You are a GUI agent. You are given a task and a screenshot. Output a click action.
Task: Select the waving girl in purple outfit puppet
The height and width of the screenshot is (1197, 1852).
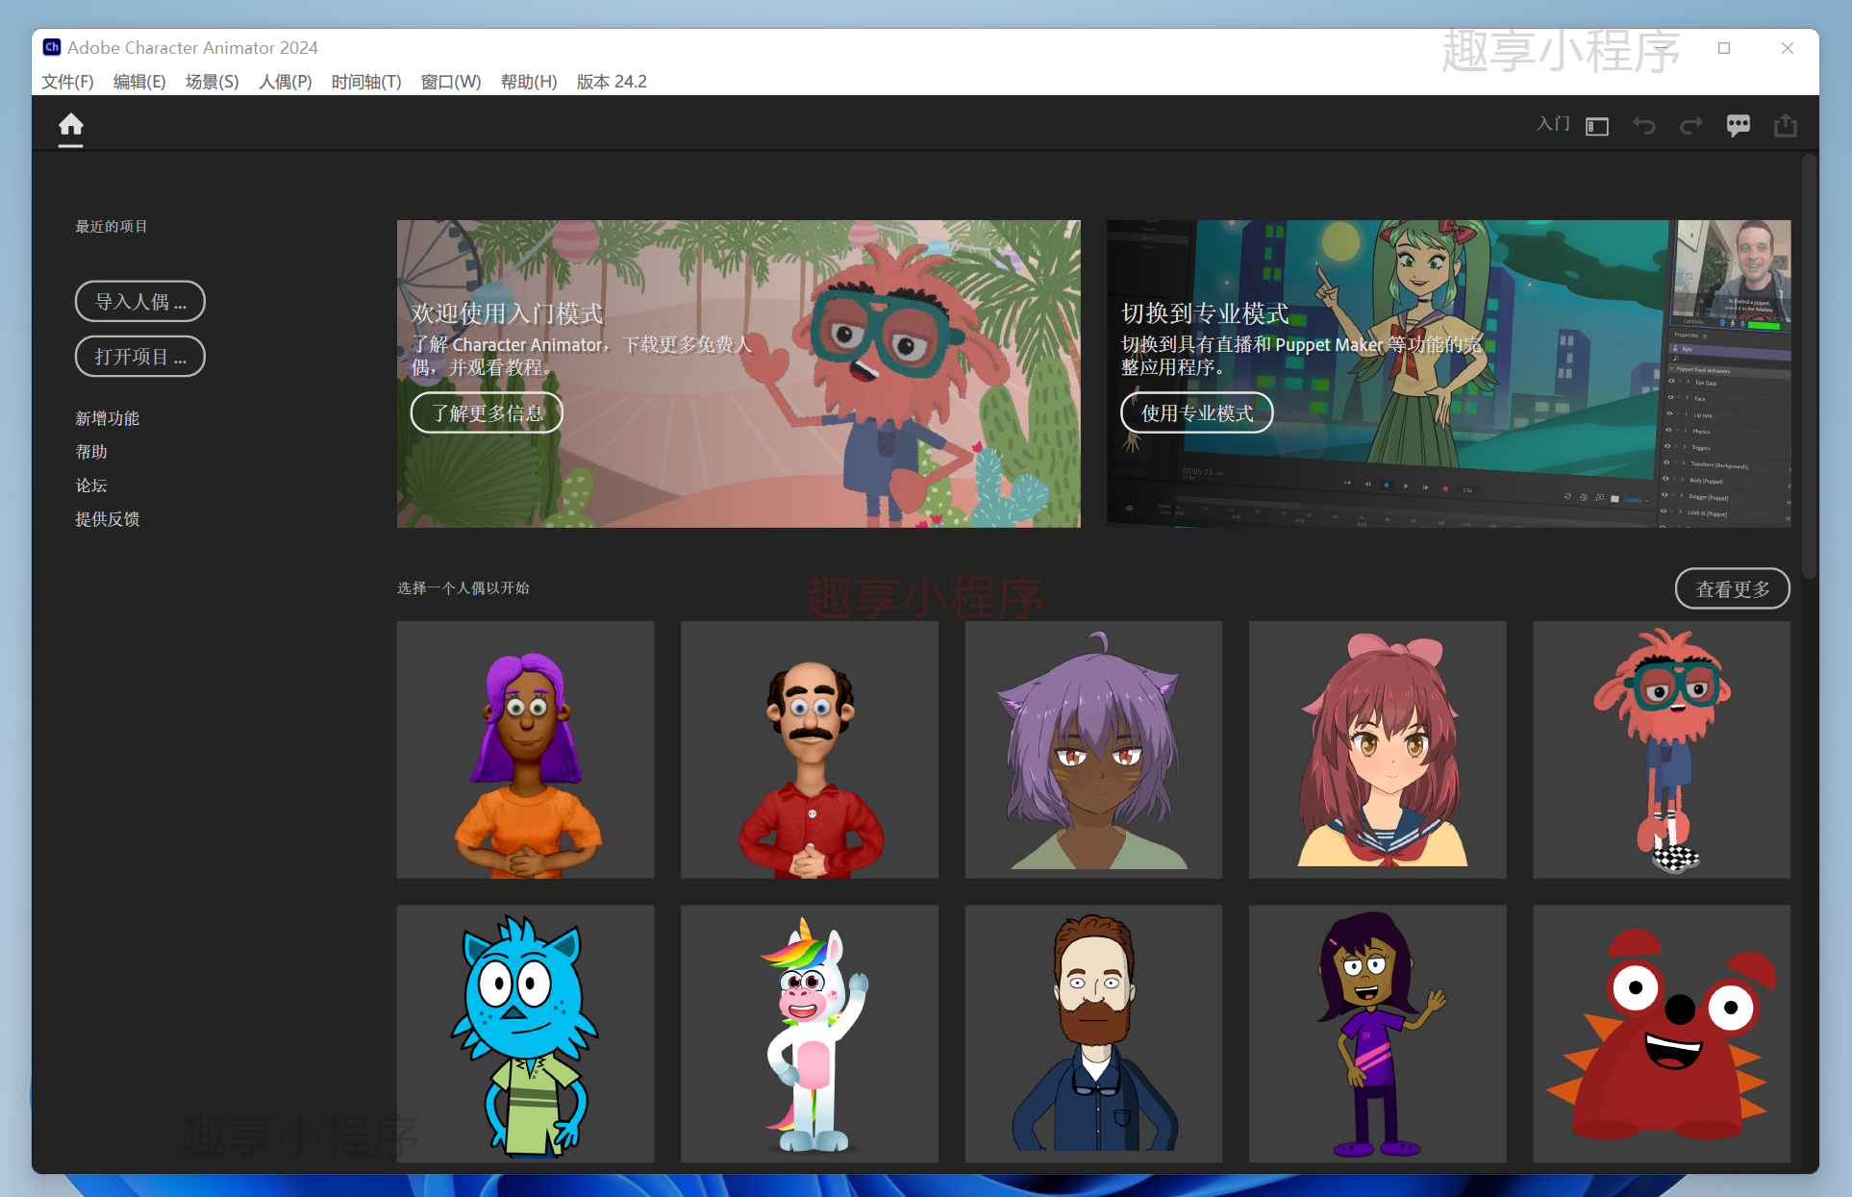pos(1378,1034)
